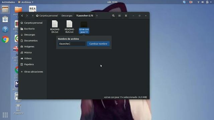
Task: Open Actividades overview
Action: [x=8, y=2]
